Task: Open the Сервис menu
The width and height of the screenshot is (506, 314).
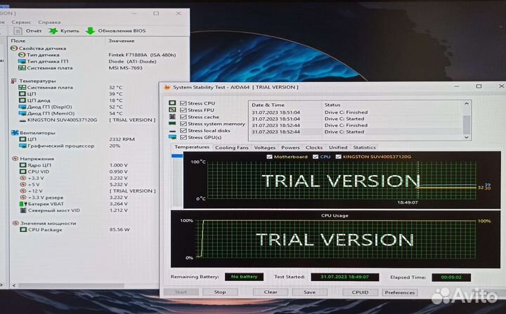Action: pyautogui.click(x=21, y=22)
